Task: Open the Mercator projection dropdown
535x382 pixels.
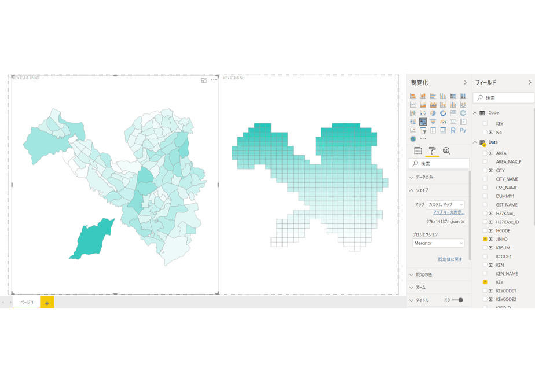Action: pos(438,243)
